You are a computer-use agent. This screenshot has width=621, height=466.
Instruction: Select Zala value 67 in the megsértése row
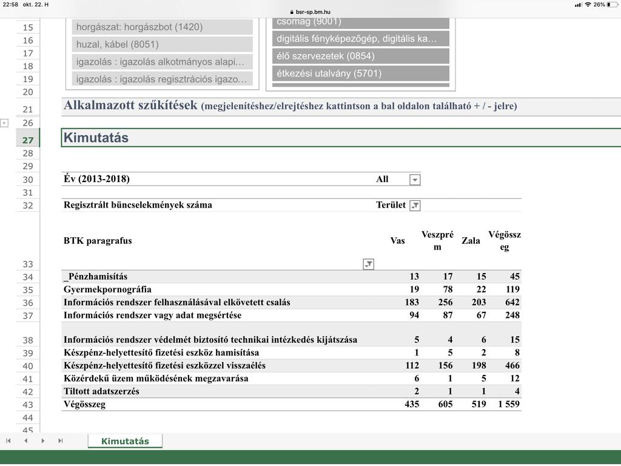481,315
